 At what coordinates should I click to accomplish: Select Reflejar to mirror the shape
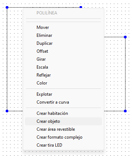pos(63,75)
